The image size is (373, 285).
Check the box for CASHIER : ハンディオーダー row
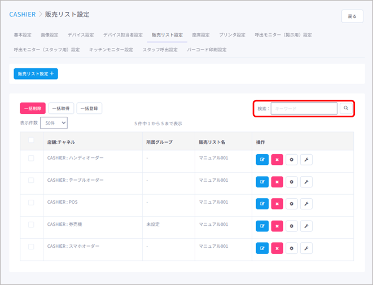(31, 158)
